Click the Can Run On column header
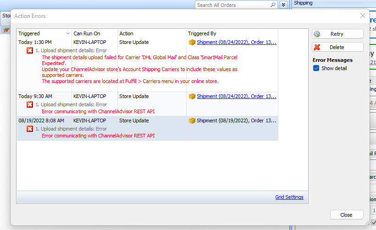 (x=94, y=33)
